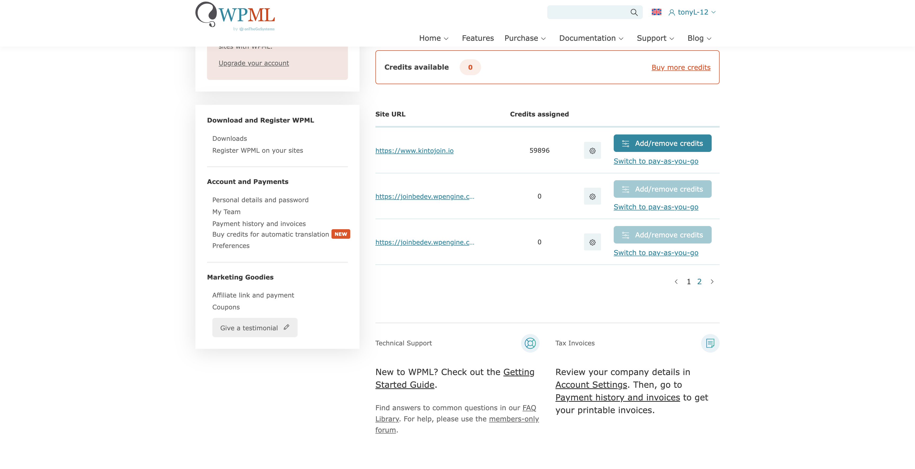Open https://www.kintojoin.io site link

click(x=414, y=151)
